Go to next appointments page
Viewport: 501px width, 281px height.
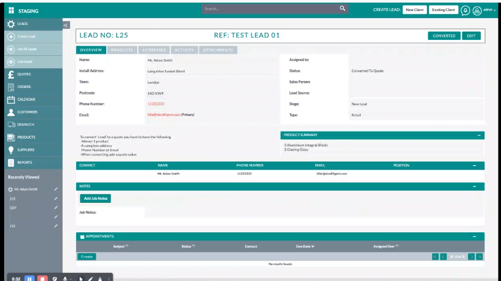point(471,257)
